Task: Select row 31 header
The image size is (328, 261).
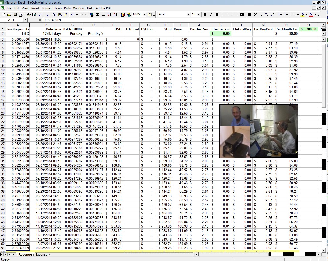Action: pos(3,161)
